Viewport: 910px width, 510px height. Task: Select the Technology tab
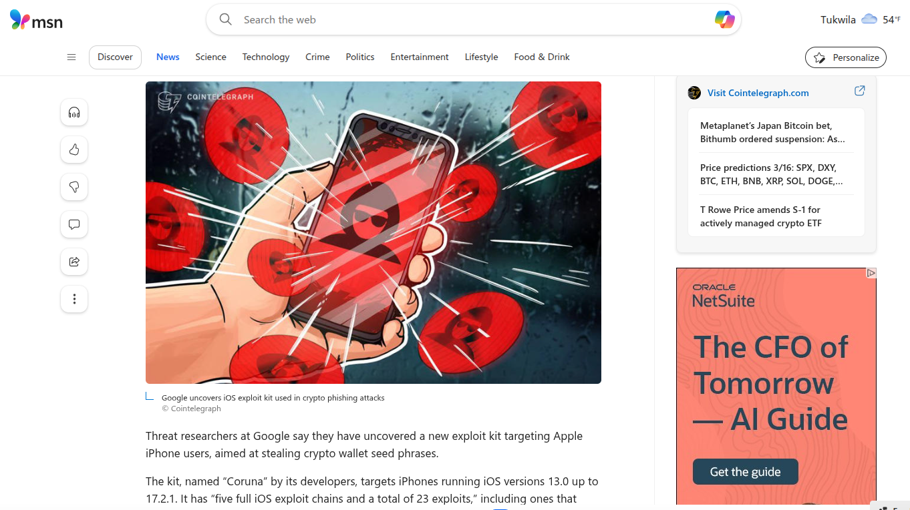(266, 57)
